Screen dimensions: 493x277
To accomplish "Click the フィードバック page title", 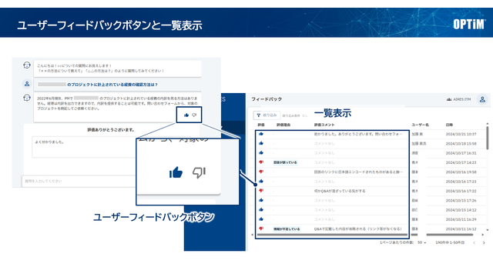I will 267,99.
